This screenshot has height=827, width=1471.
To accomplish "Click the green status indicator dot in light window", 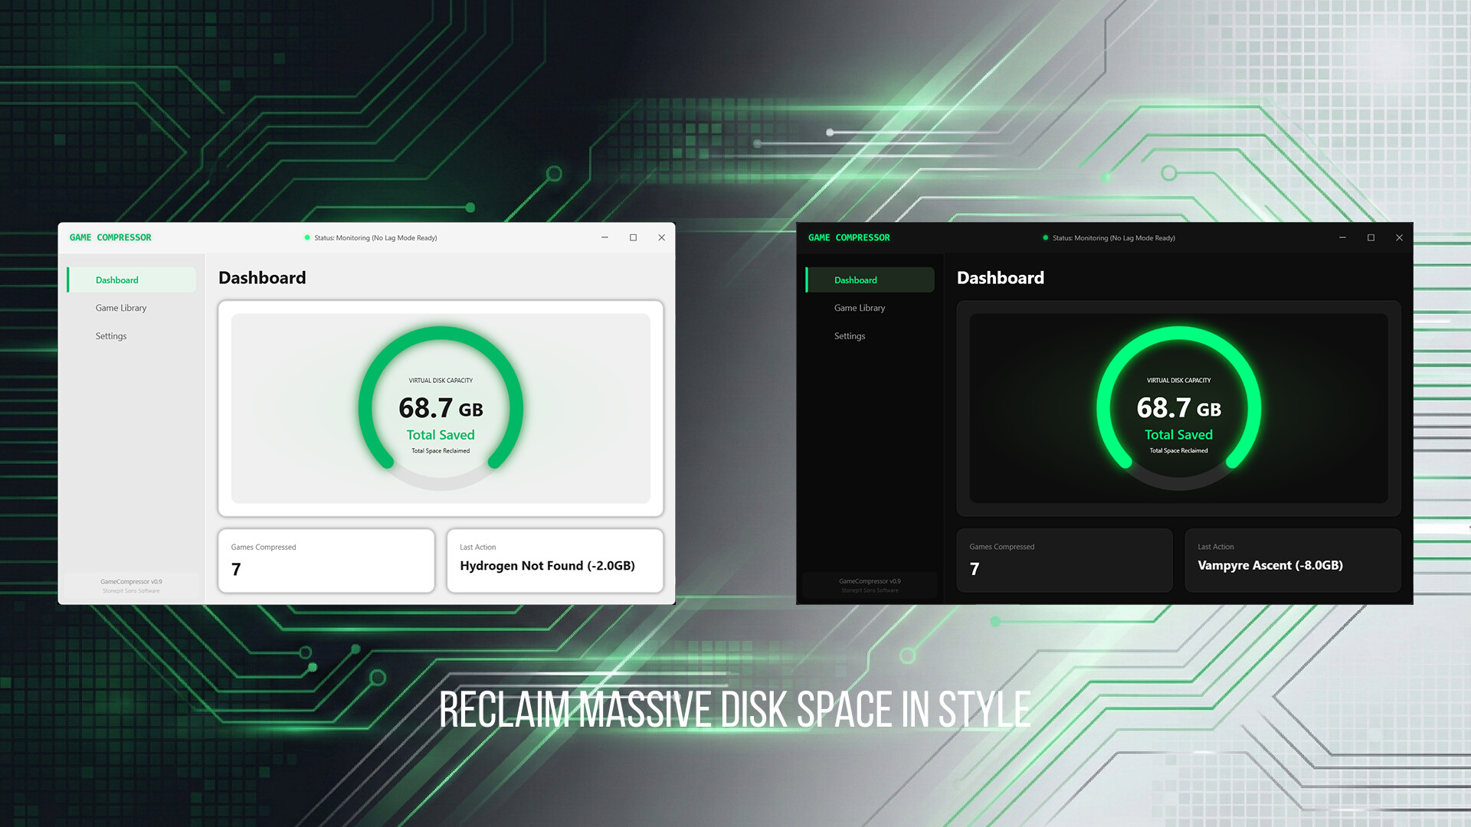I will [x=307, y=237].
